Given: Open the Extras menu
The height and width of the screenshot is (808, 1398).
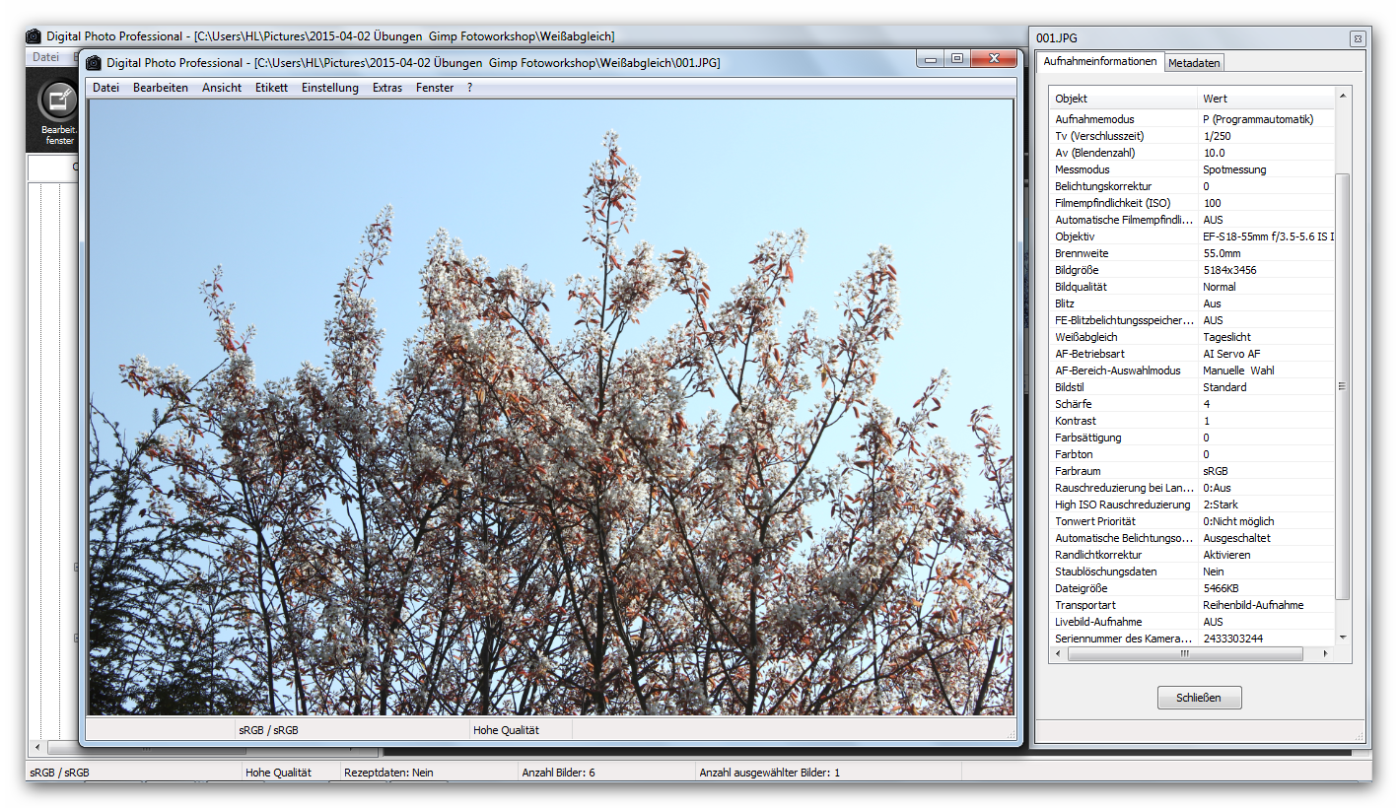Looking at the screenshot, I should (387, 88).
